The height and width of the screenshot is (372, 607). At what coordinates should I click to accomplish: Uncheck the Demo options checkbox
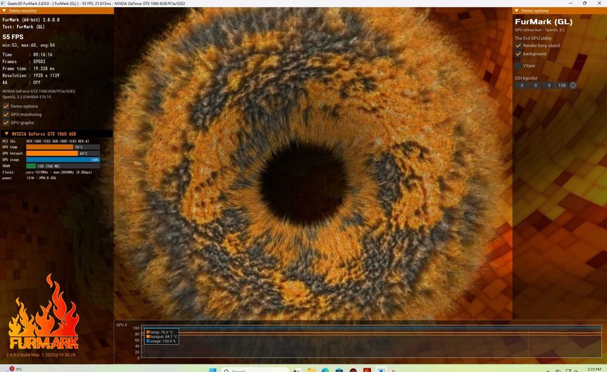[x=6, y=106]
